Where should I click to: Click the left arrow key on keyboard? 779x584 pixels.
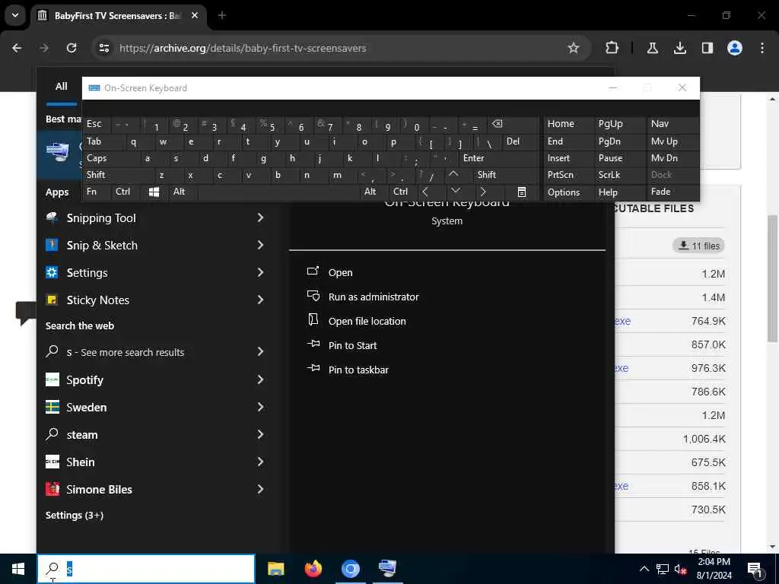click(x=426, y=192)
